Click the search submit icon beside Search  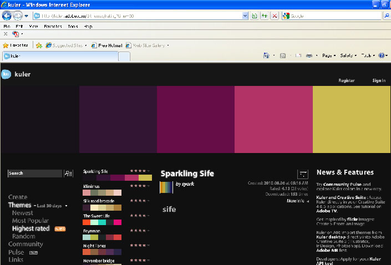(x=69, y=174)
